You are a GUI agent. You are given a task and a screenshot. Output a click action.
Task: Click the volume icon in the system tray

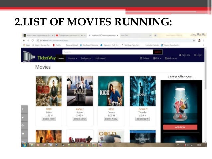click(188, 145)
